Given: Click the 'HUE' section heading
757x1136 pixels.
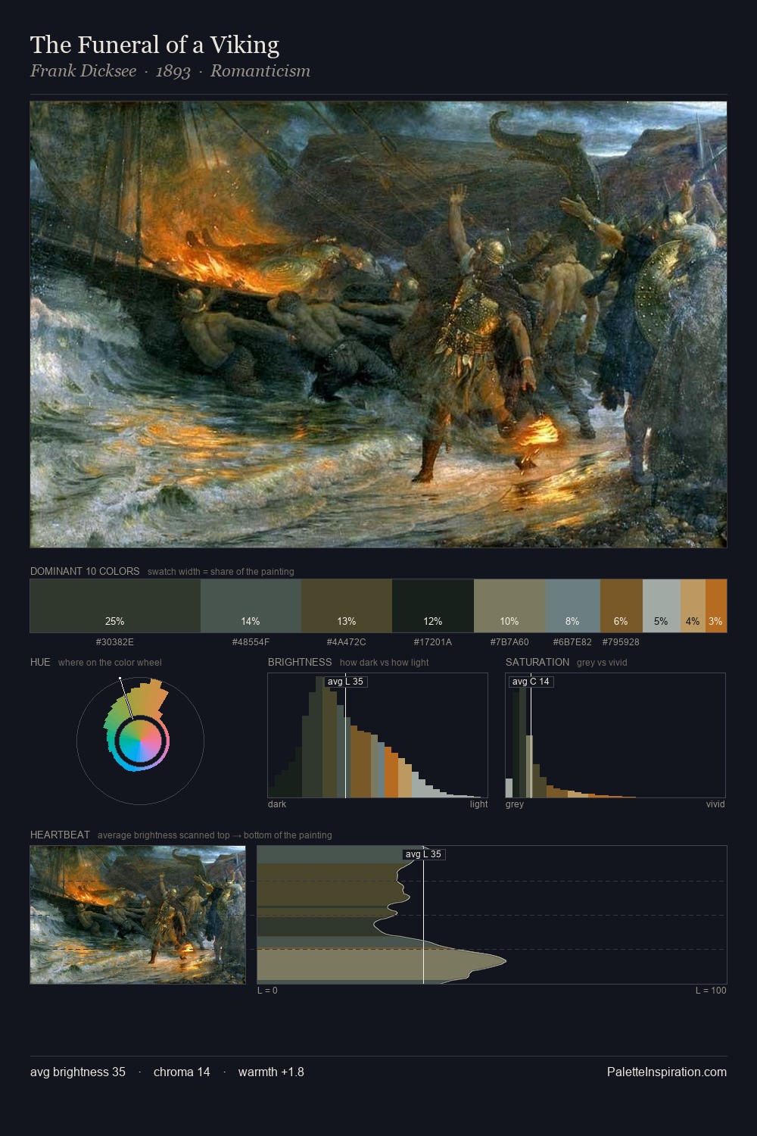Looking at the screenshot, I should [40, 662].
